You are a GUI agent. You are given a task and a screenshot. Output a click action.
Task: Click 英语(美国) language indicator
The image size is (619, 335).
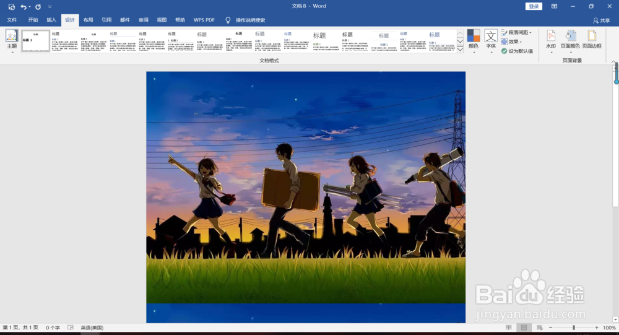click(92, 328)
